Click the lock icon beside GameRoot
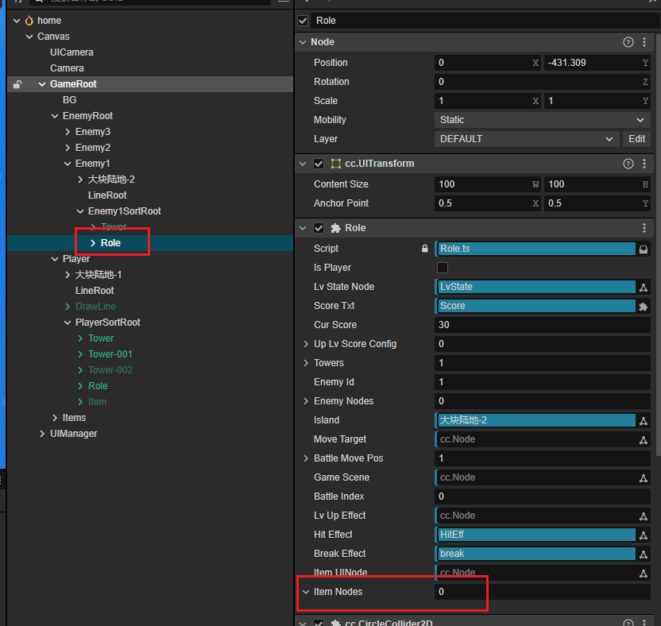Screen dimensions: 661x626 pyautogui.click(x=17, y=84)
